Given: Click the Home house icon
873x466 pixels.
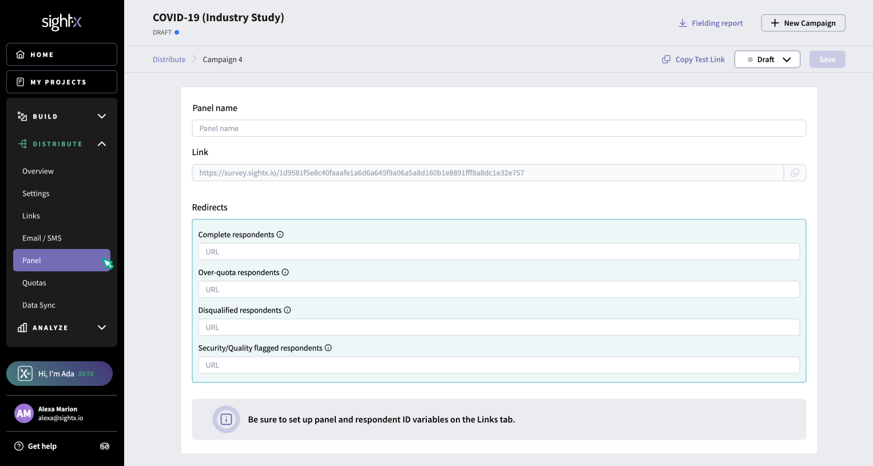Looking at the screenshot, I should point(21,54).
